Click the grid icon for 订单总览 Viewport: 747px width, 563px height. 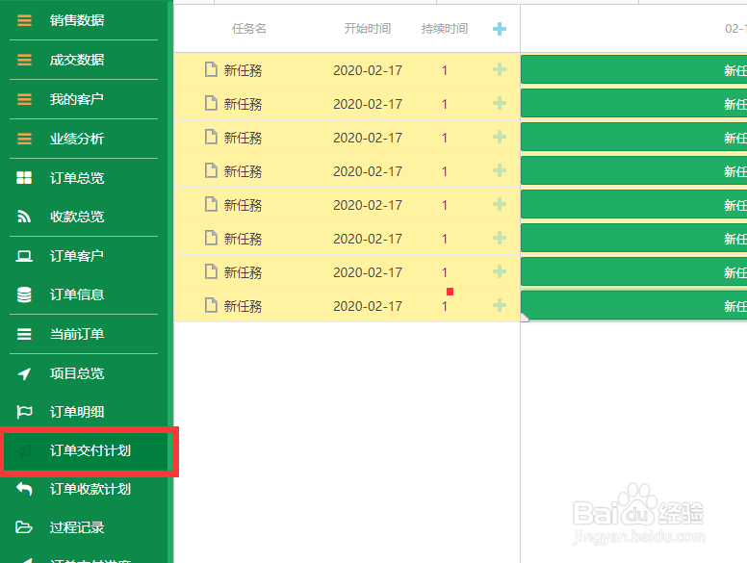click(x=24, y=178)
